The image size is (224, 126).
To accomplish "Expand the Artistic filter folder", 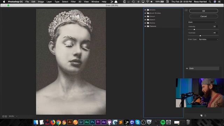I will [x=145, y=10].
